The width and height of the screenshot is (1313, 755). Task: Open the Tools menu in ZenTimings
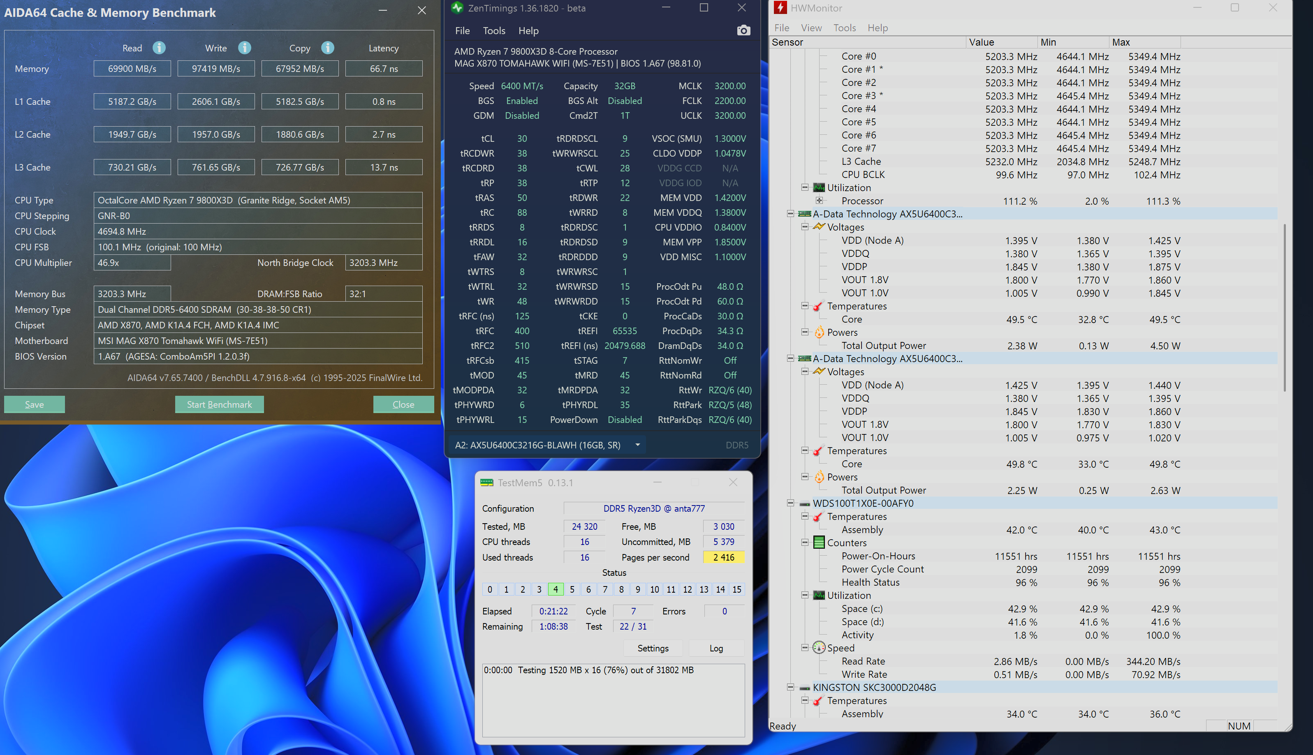pyautogui.click(x=493, y=30)
